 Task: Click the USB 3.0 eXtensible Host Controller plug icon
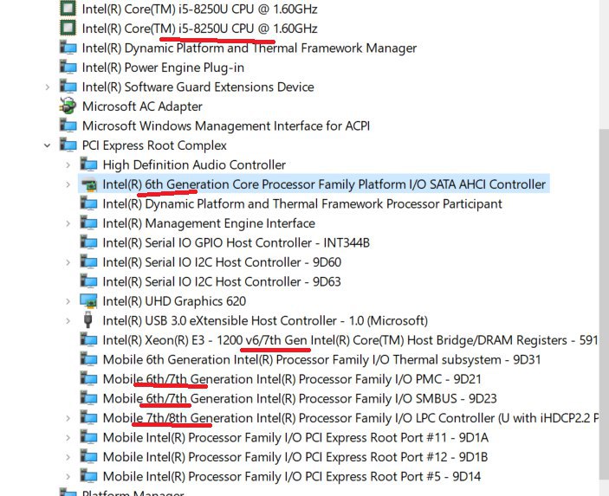click(x=88, y=320)
